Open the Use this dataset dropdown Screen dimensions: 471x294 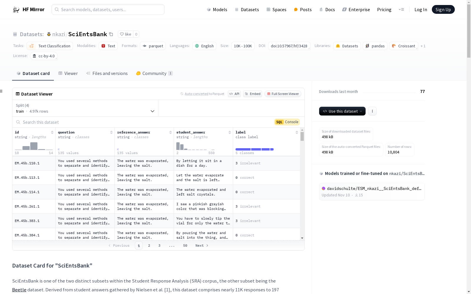pyautogui.click(x=342, y=111)
